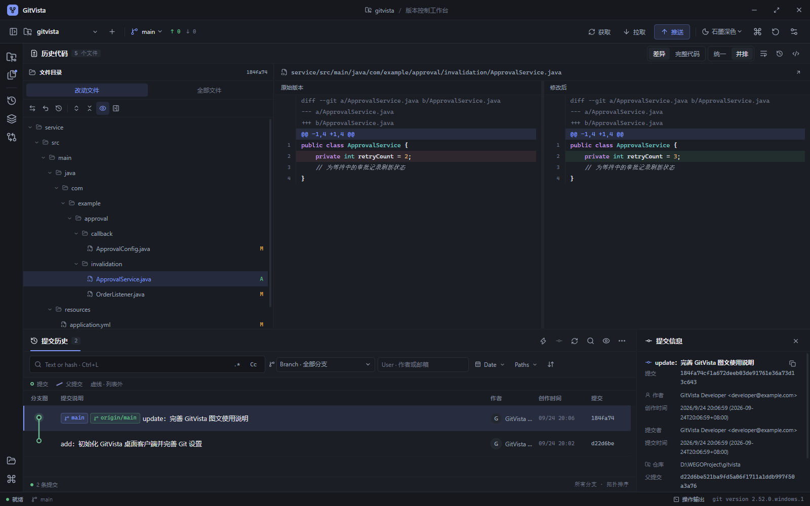Open the Date filter dropdown
The height and width of the screenshot is (506, 810).
(x=490, y=364)
